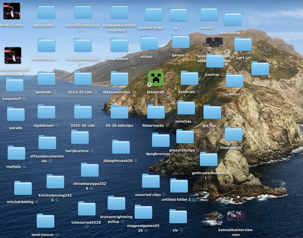
Task: Select the katdimes folder
Action: 189,78
